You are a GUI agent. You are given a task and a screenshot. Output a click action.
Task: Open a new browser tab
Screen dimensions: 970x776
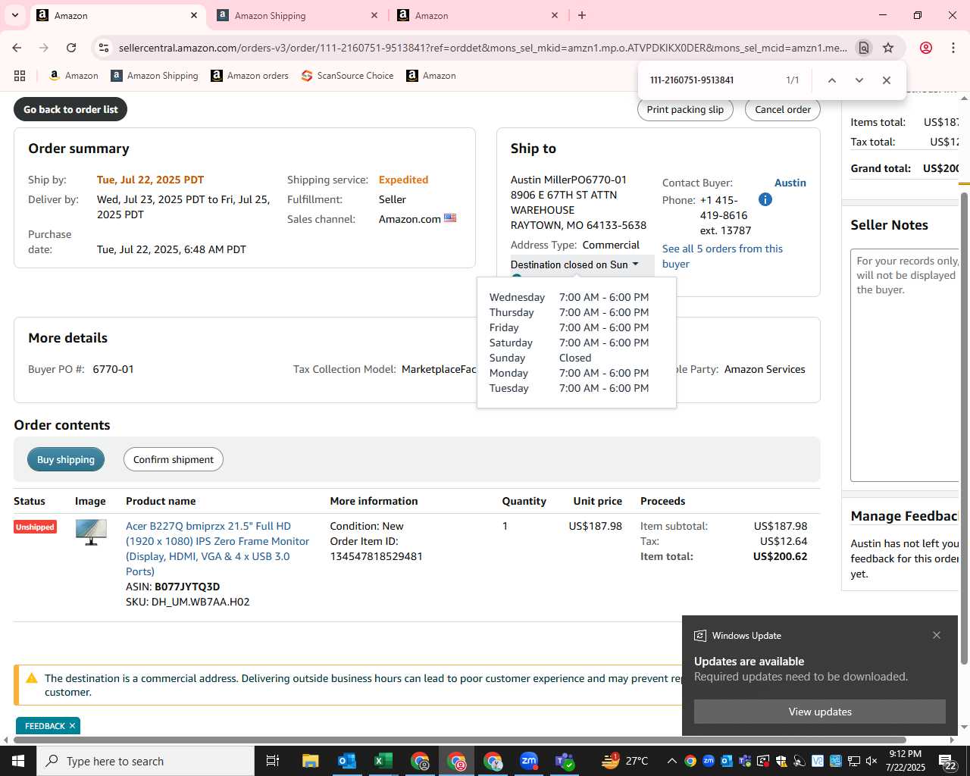[x=582, y=15]
